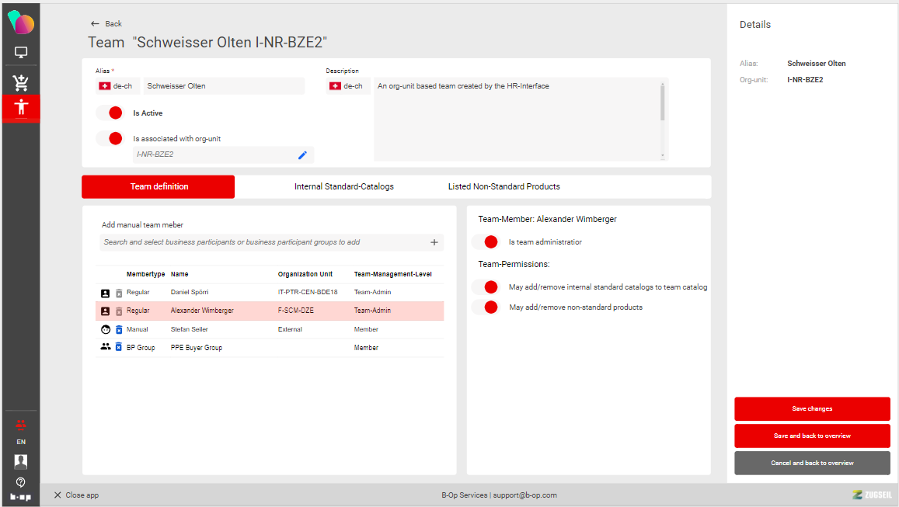This screenshot has width=899, height=507.
Task: Click the pencil icon to edit org-unit
Action: click(302, 155)
